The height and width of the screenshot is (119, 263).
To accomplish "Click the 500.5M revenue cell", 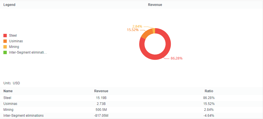I will [101, 110].
